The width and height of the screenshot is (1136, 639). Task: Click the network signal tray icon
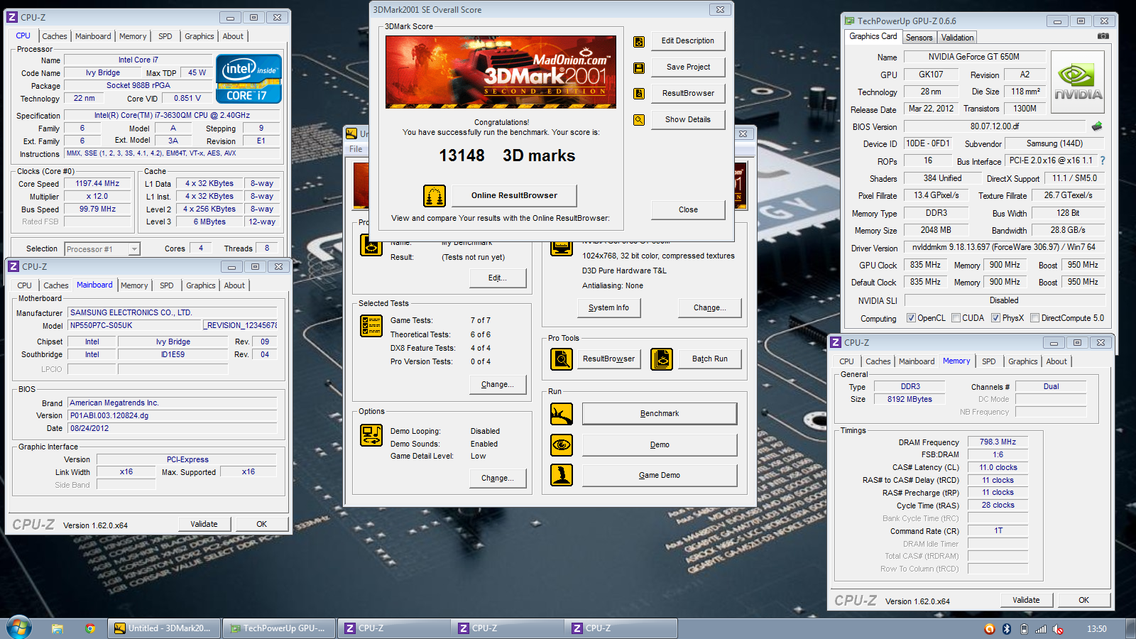[x=1041, y=629]
